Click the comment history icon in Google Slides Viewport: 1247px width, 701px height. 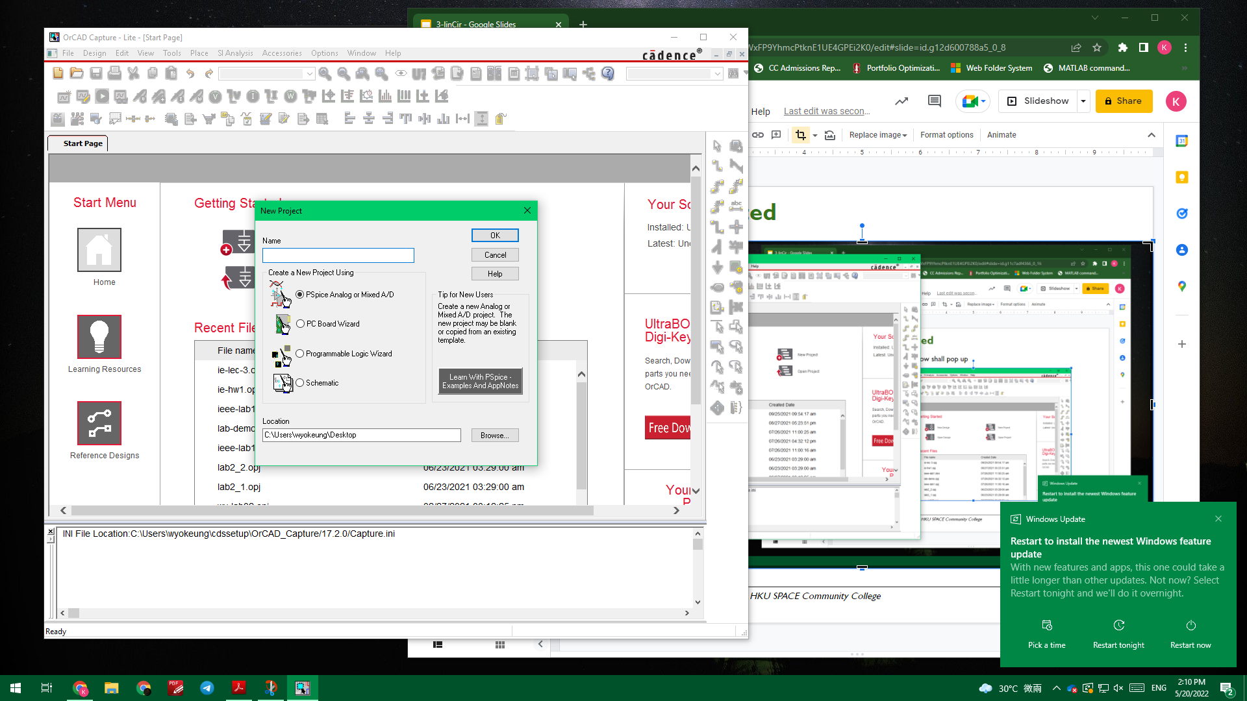click(935, 101)
